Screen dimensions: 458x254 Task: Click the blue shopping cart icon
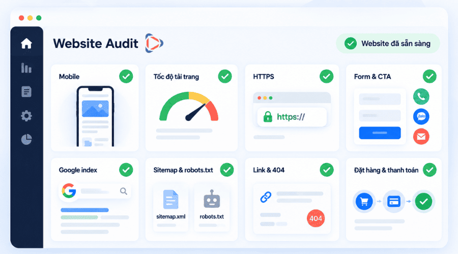tap(364, 201)
